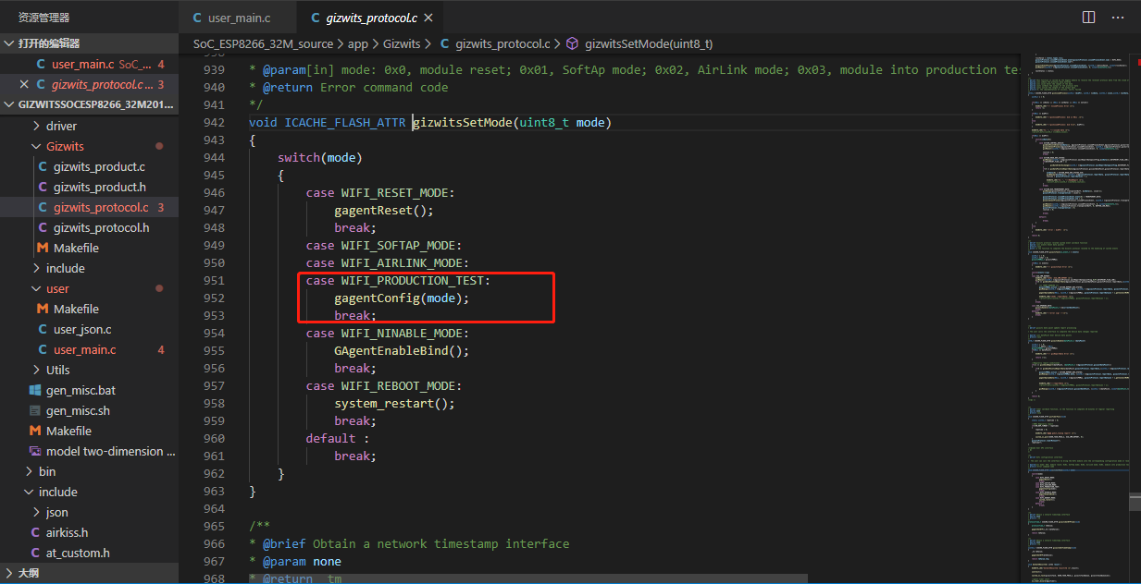Viewport: 1141px width, 584px height.
Task: Open the model two-dimension image file
Action: (110, 451)
